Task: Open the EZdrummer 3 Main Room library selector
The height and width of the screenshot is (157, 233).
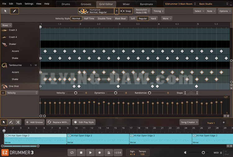Action: pyautogui.click(x=180, y=4)
